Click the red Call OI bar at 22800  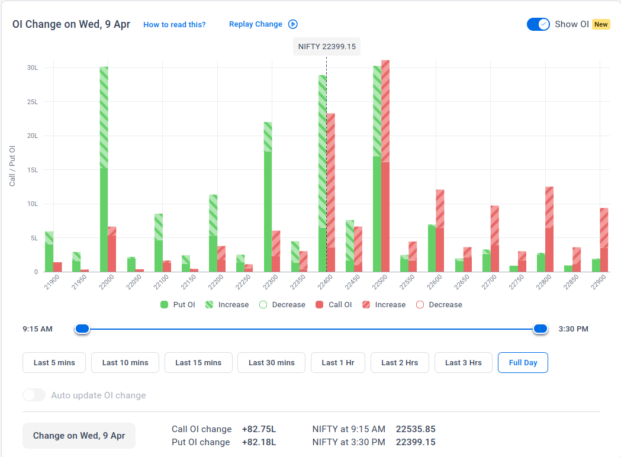[549, 229]
